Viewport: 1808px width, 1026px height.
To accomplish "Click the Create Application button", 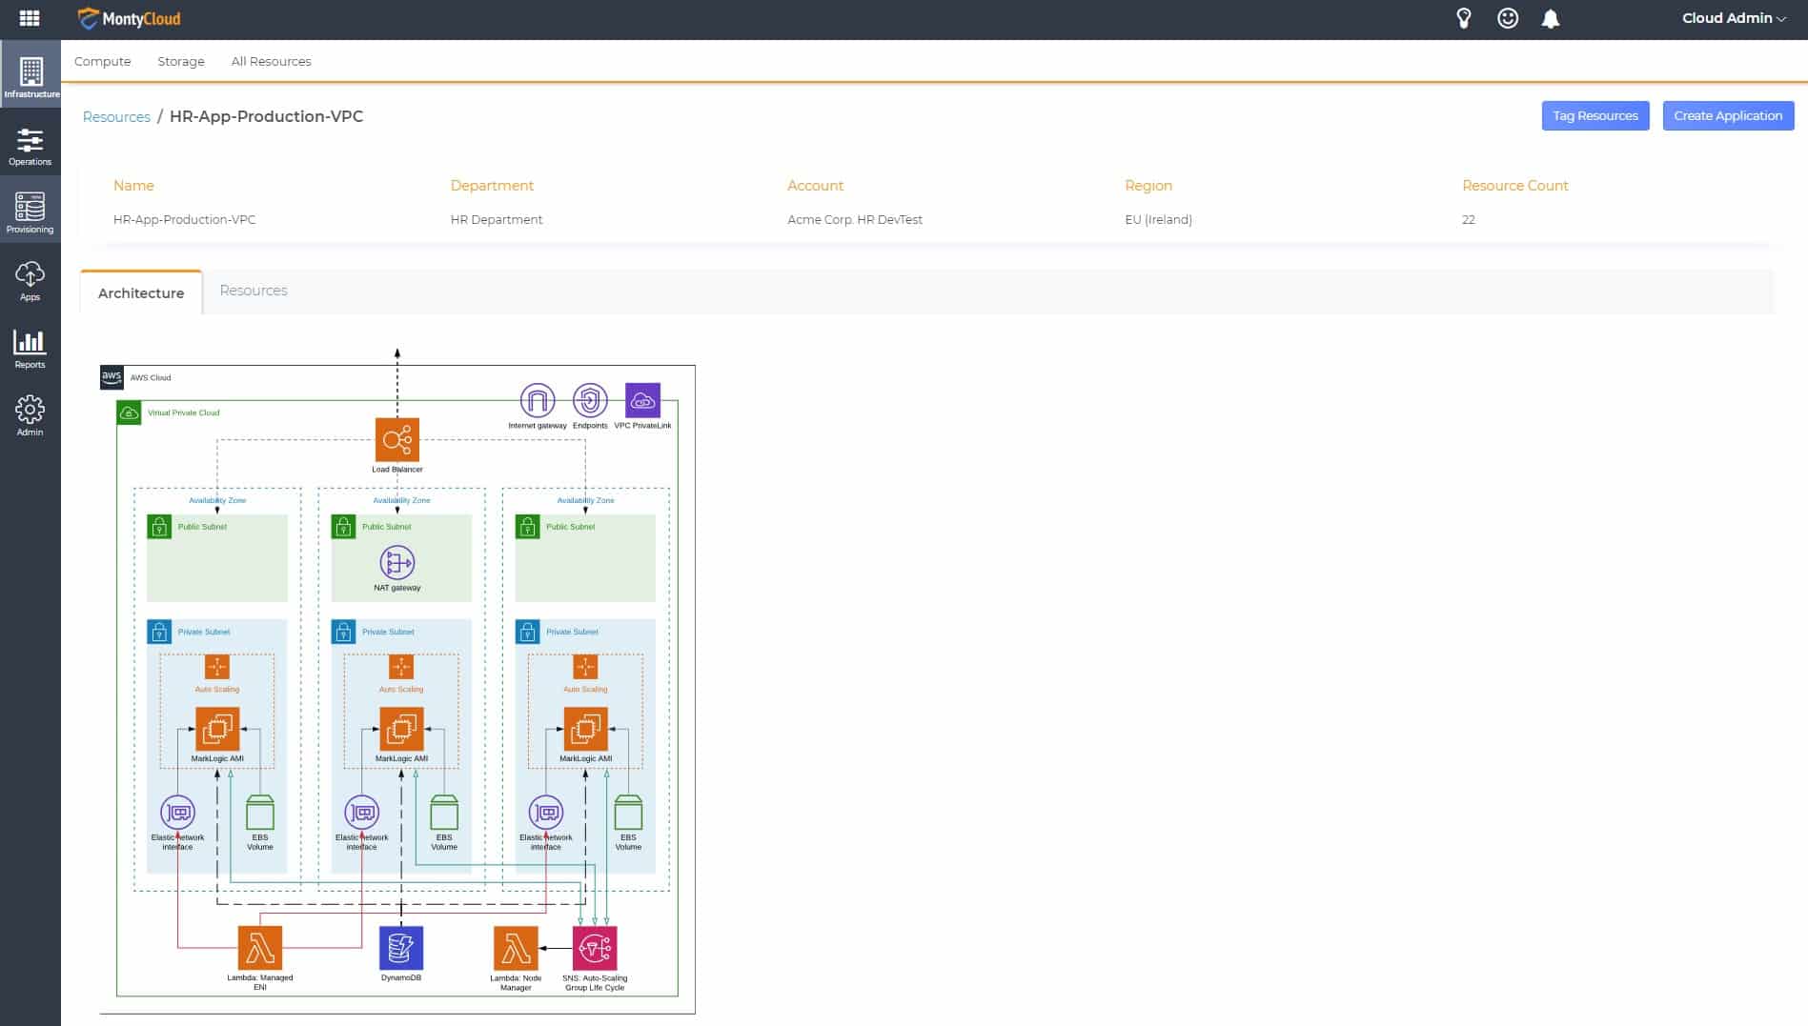I will (x=1727, y=116).
